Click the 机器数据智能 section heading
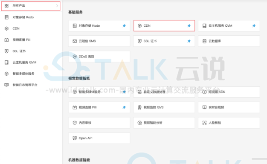This screenshot has height=164, width=267. [x=79, y=160]
